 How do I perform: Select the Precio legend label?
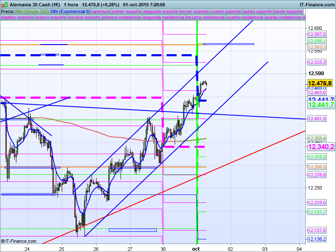coord(7,12)
